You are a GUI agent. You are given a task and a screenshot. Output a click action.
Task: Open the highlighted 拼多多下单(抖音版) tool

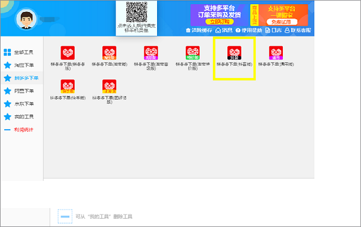pyautogui.click(x=235, y=53)
